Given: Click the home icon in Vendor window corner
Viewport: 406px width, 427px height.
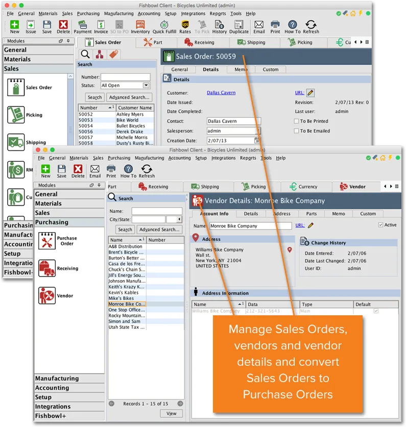Looking at the screenshot, I should tap(383, 158).
